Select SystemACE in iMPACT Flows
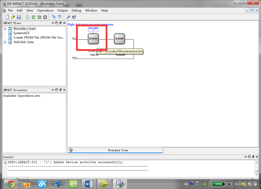This screenshot has width=261, height=189. coord(22,33)
